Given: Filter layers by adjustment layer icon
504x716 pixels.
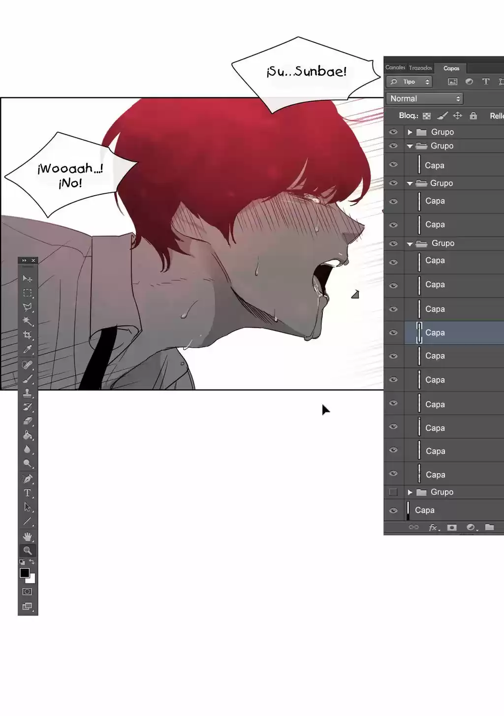Looking at the screenshot, I should (469, 82).
